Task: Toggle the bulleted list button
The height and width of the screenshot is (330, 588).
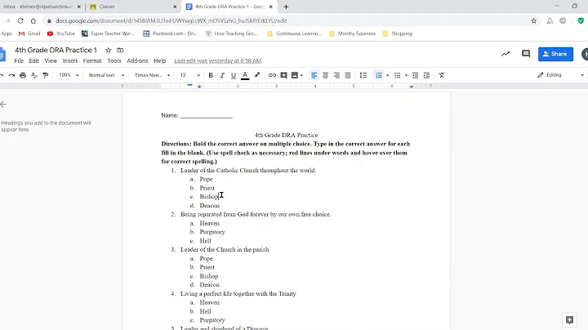Action: click(397, 75)
